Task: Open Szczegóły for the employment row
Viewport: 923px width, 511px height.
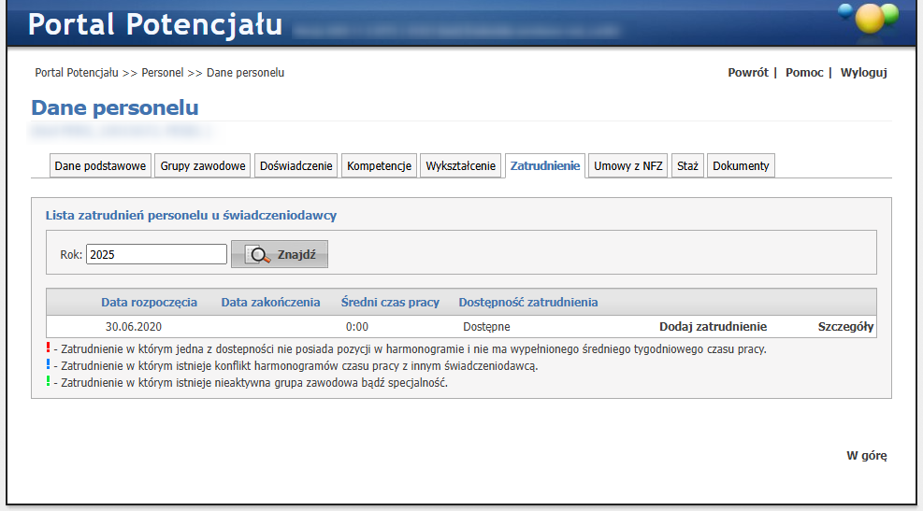Action: [845, 327]
